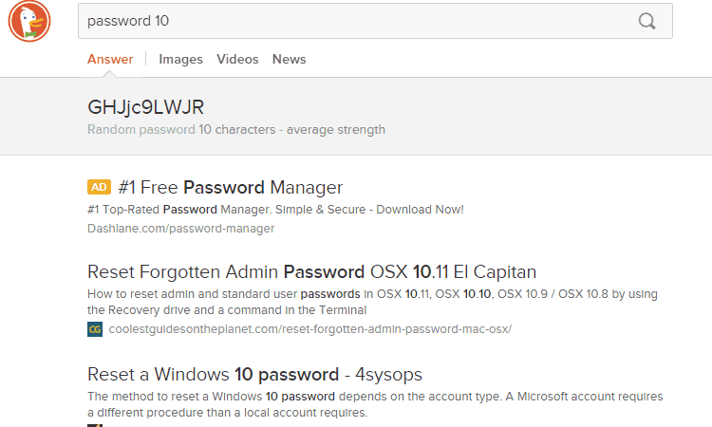
Task: Open the News tab
Action: 290,59
